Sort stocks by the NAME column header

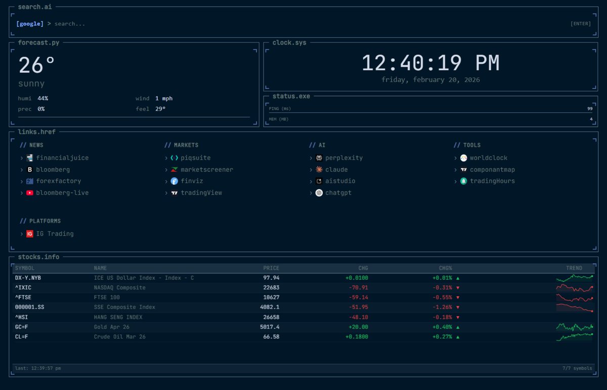[x=100, y=268]
